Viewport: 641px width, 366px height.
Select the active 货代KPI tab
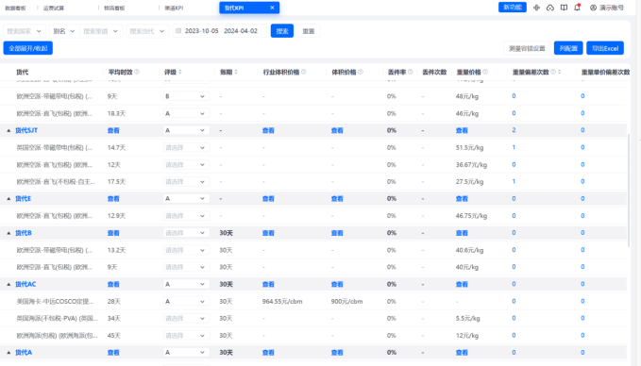coord(249,8)
